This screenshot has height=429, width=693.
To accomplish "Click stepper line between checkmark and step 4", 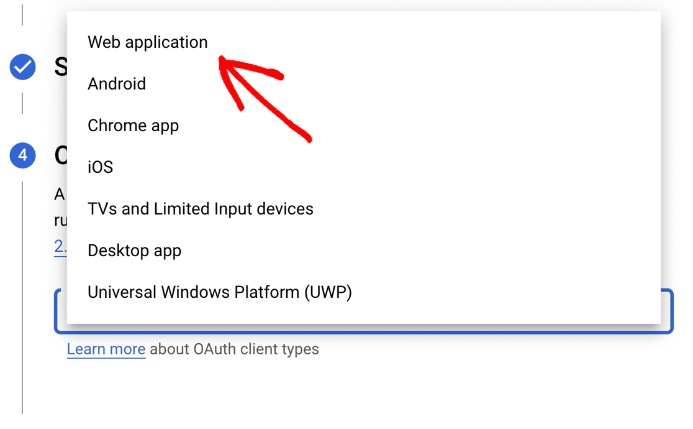I will [x=22, y=103].
